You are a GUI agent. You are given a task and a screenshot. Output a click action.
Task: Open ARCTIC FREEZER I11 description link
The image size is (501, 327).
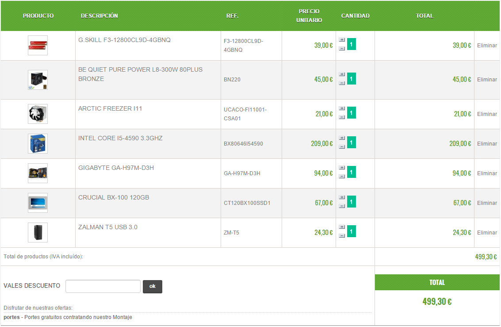point(110,109)
